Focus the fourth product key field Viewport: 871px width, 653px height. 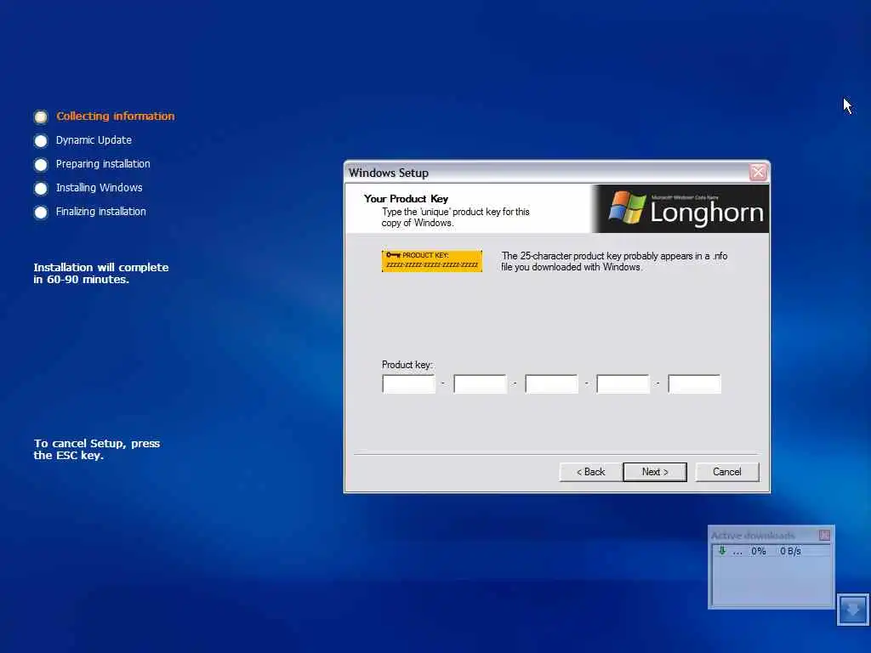click(623, 383)
